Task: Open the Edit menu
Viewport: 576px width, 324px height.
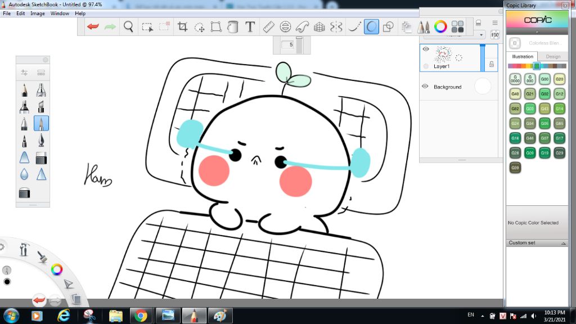Action: [21, 13]
